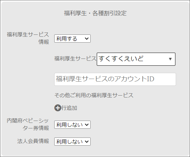Click the 福利厚生サービス label beside すくすくえいど
Screen dimensions: 190x157
point(75,59)
